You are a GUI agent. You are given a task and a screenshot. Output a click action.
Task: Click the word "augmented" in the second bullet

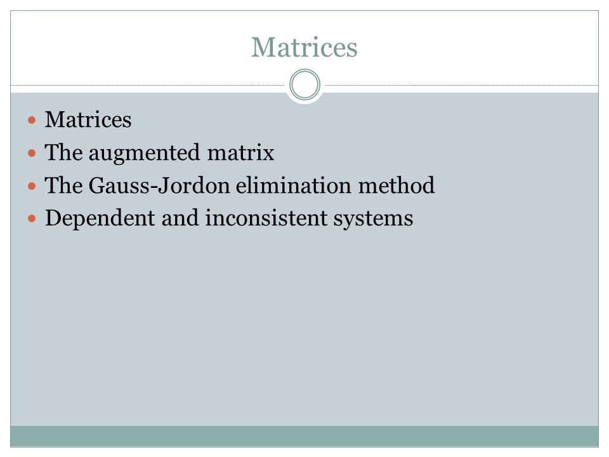point(145,153)
